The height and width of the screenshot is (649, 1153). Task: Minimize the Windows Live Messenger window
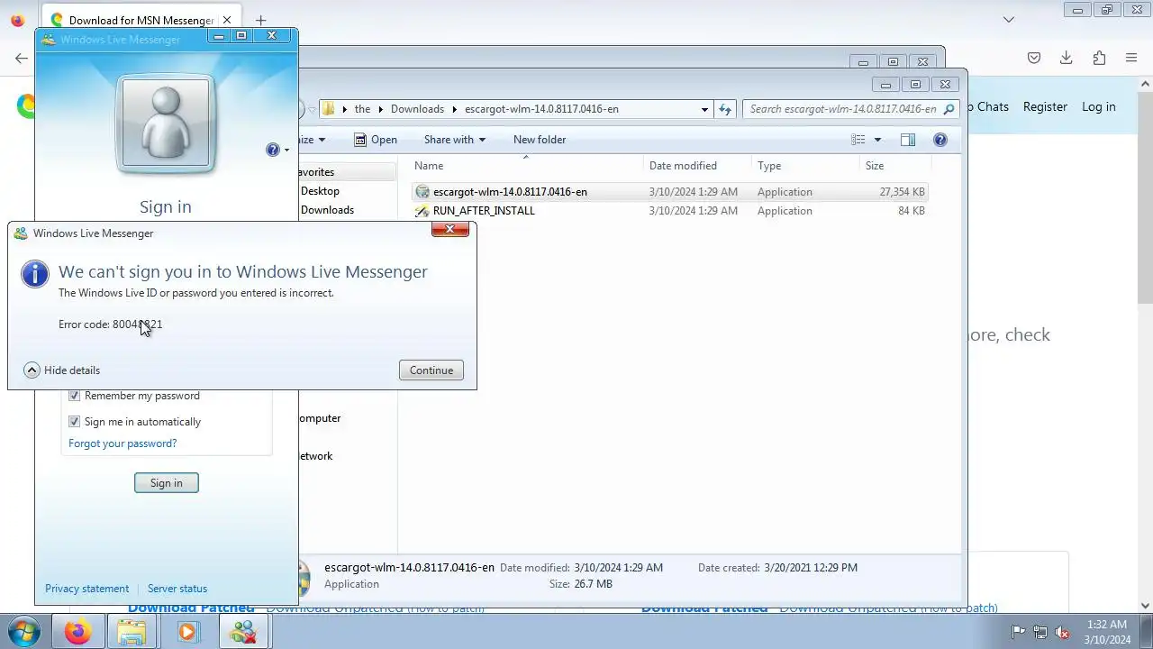(218, 36)
